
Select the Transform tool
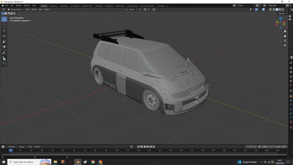coord(4,47)
